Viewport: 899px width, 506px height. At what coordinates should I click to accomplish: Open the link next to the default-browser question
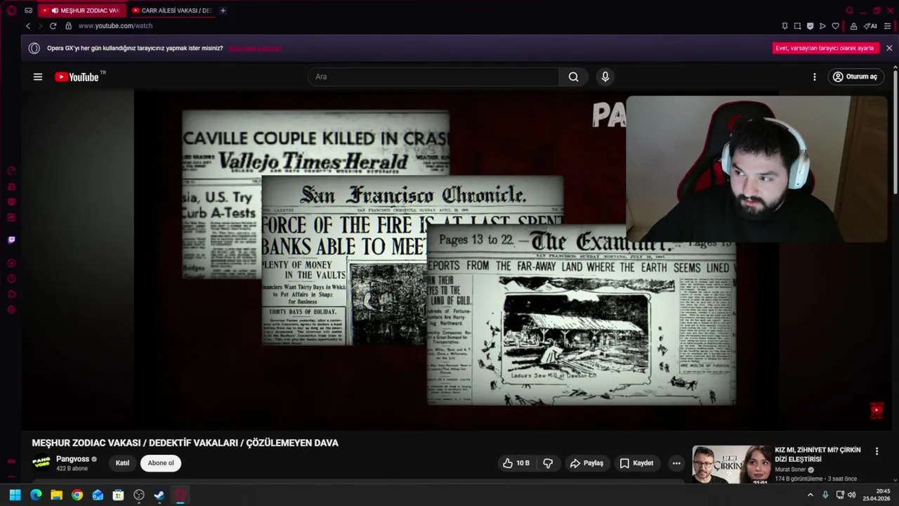coord(256,48)
